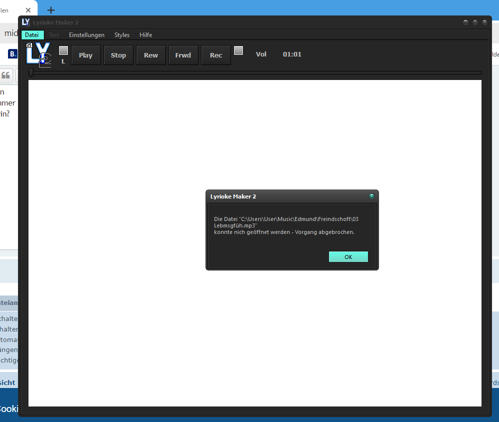Click the B. icon in the browser

[12, 54]
